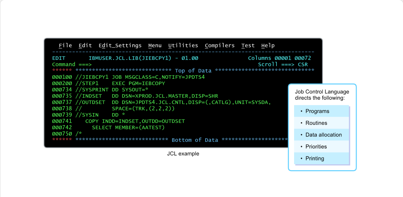
Task: Open the Test menu
Action: pyautogui.click(x=248, y=46)
